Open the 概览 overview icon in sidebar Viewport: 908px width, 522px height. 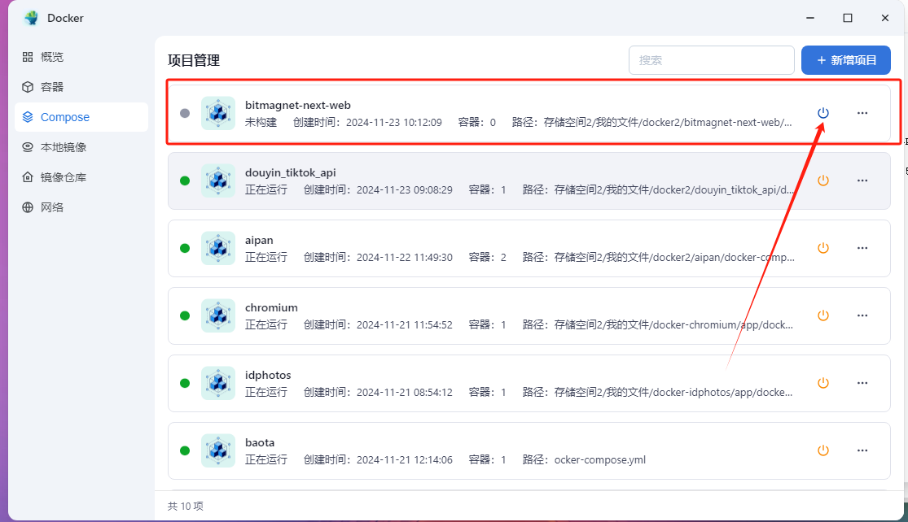coord(27,57)
